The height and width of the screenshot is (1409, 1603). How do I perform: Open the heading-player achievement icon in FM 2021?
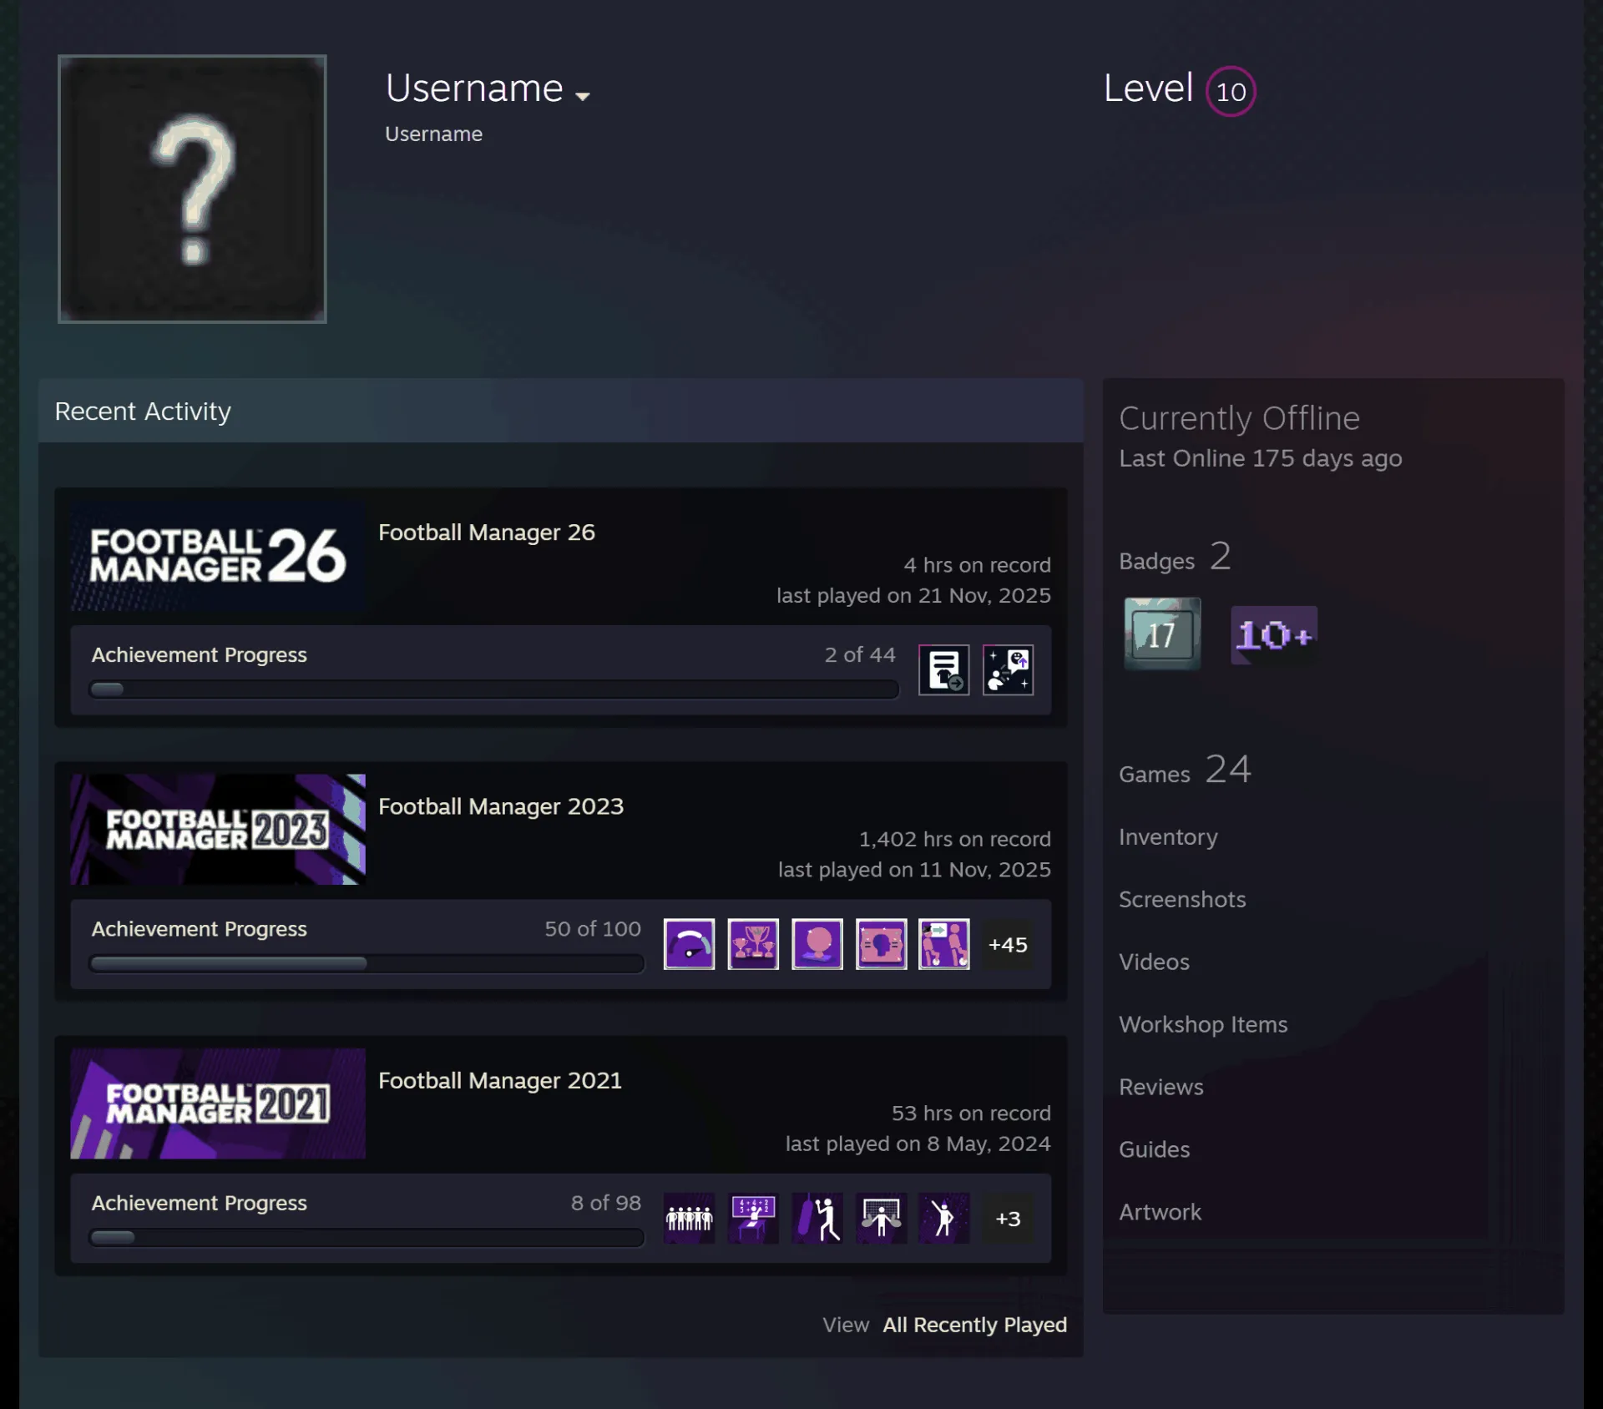coord(817,1218)
